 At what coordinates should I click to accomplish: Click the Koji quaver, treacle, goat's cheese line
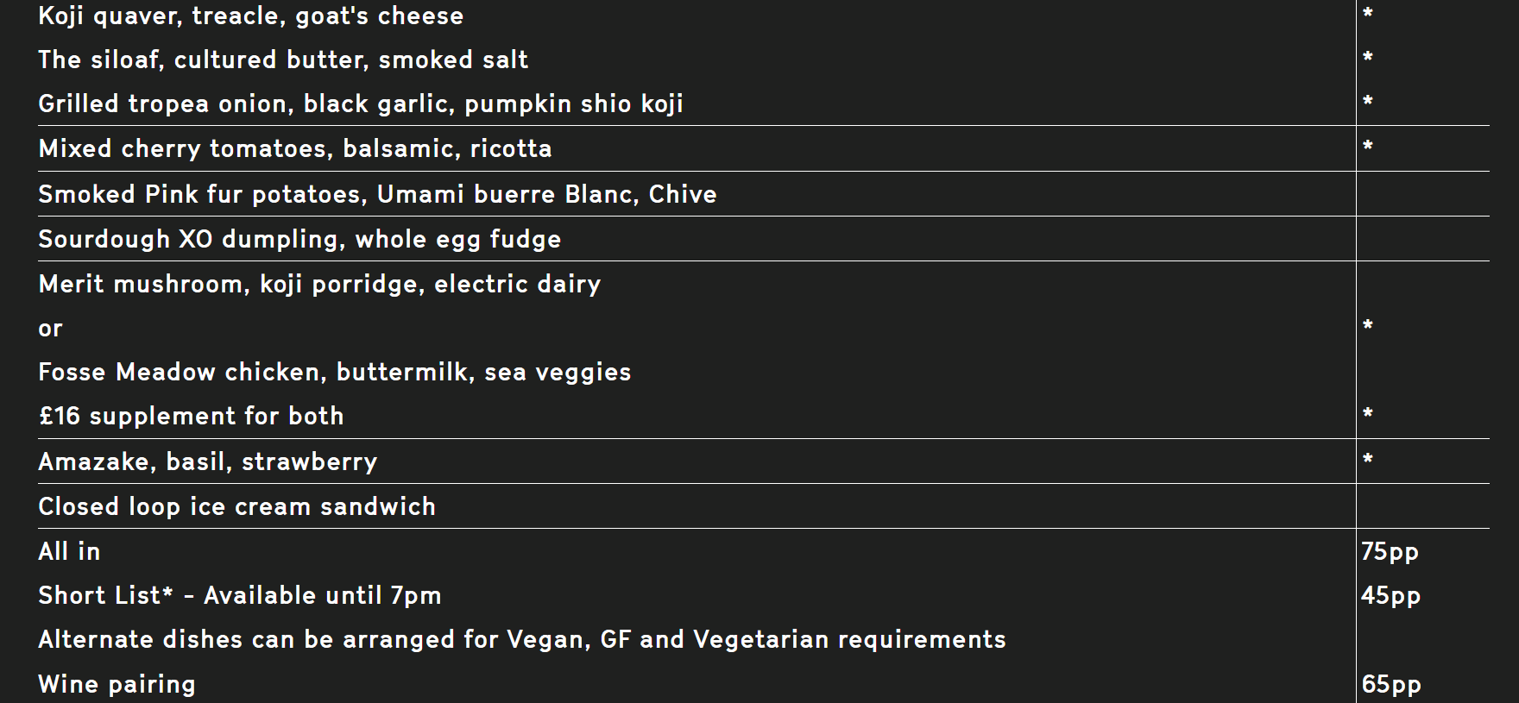pos(250,16)
